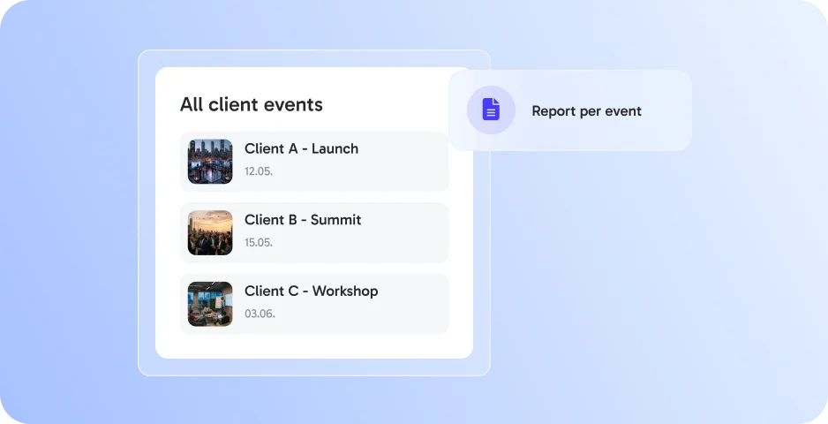Click the date 12.05.
Viewport: 828px width, 424px height.
259,171
